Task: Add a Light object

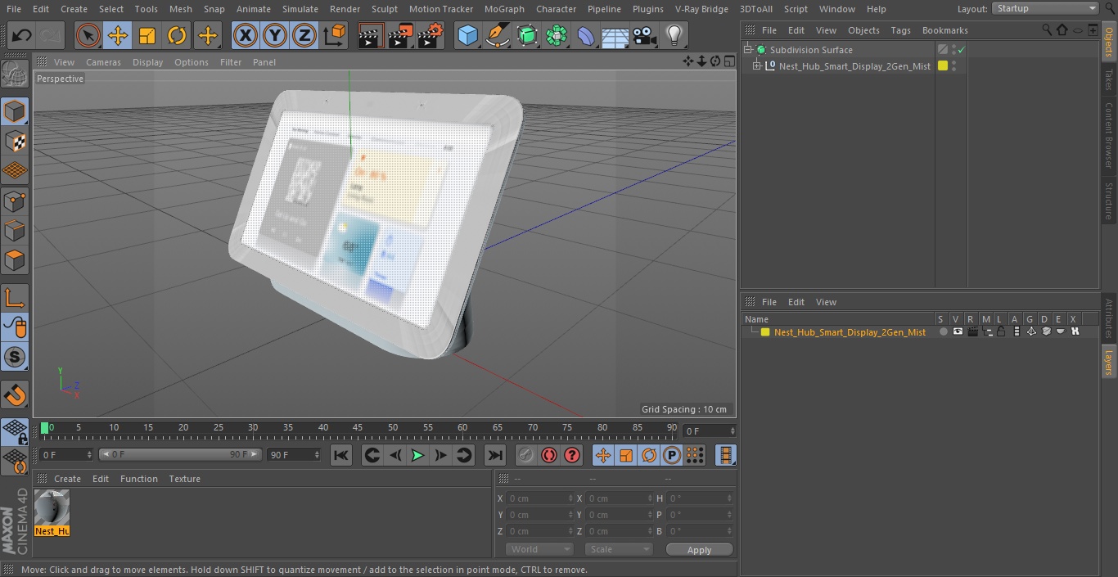Action: pyautogui.click(x=674, y=35)
